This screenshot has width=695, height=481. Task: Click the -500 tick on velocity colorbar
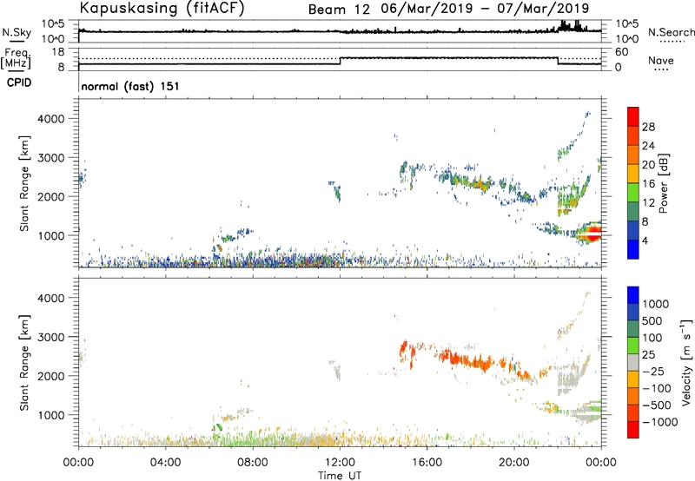[x=657, y=405]
